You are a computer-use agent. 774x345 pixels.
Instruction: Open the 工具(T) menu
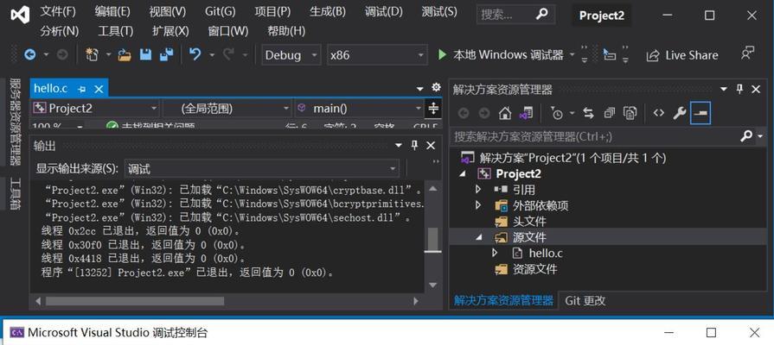116,31
